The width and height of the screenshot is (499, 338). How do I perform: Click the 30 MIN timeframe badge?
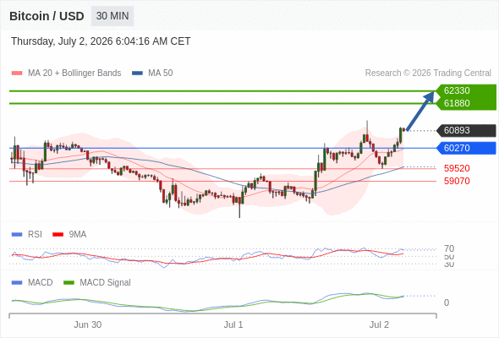112,16
